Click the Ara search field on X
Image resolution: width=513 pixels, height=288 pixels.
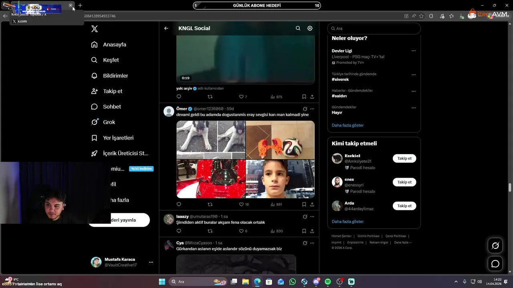[x=374, y=28]
